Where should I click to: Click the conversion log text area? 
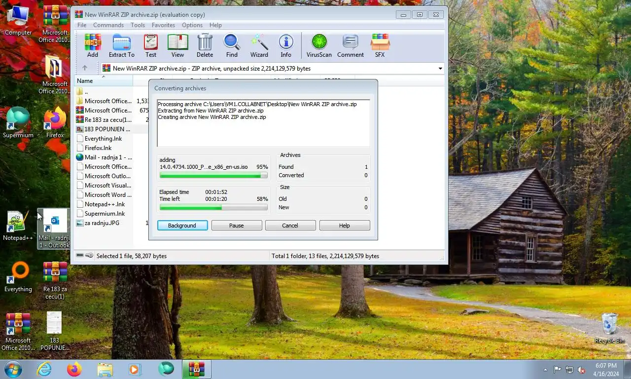(263, 123)
